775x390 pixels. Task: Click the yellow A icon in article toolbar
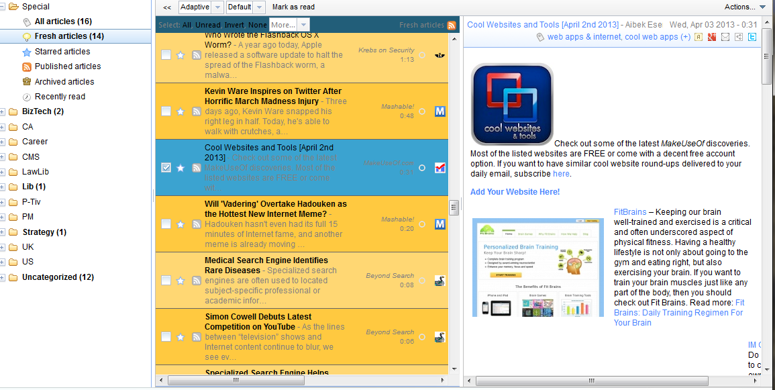click(x=700, y=37)
